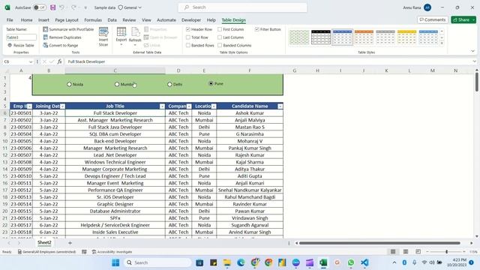Select the Pune radio button

(211, 83)
